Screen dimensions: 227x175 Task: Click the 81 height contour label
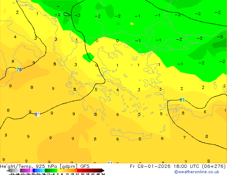182,100
